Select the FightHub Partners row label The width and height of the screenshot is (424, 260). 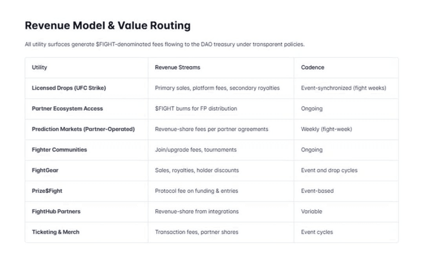point(56,211)
